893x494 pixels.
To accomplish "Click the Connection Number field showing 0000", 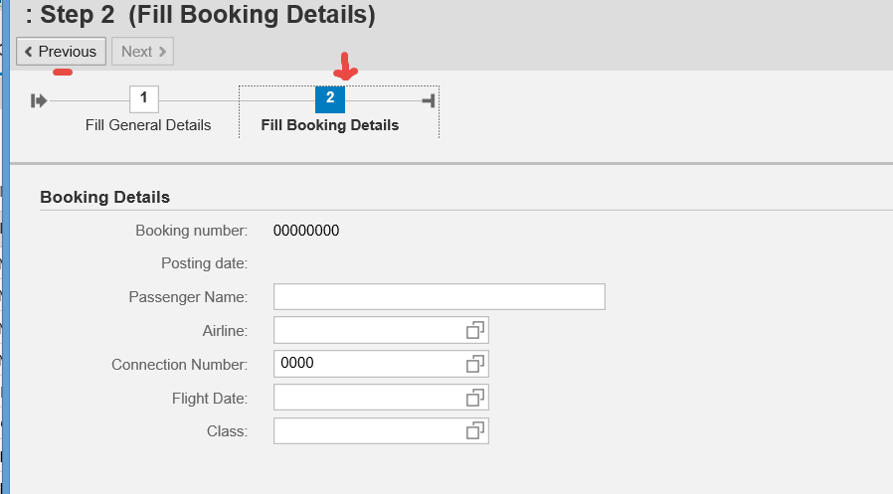I will [368, 364].
